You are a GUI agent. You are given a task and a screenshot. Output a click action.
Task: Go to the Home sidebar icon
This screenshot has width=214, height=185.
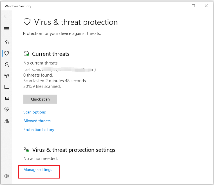pos(7,42)
